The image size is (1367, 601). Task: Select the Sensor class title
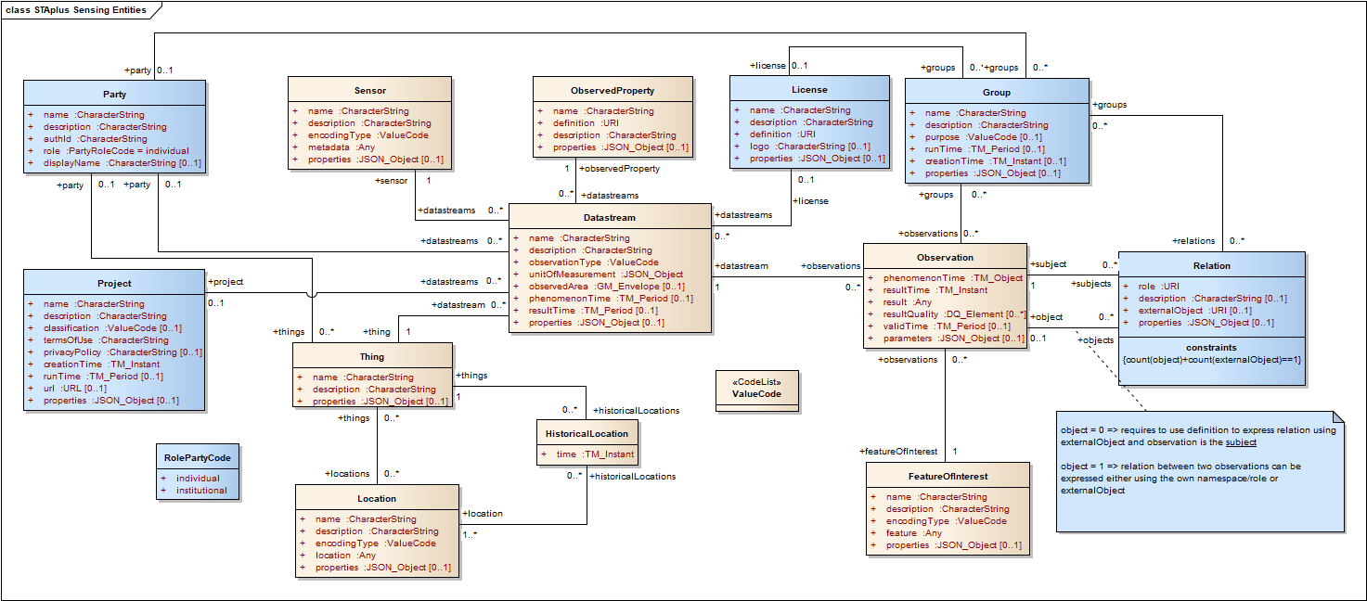tap(370, 91)
